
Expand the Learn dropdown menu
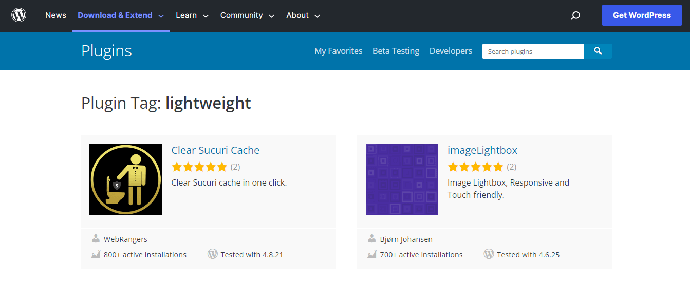point(192,15)
